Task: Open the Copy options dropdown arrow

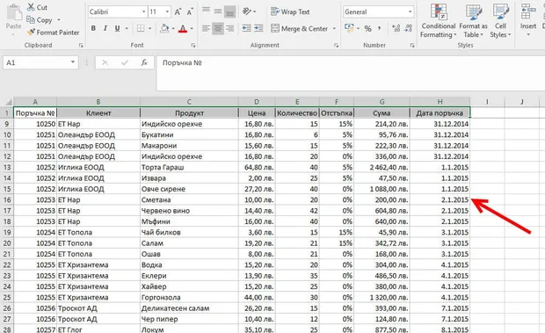Action: click(58, 20)
